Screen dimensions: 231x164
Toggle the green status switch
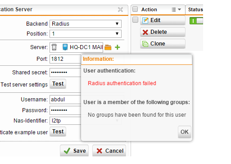click(196, 21)
